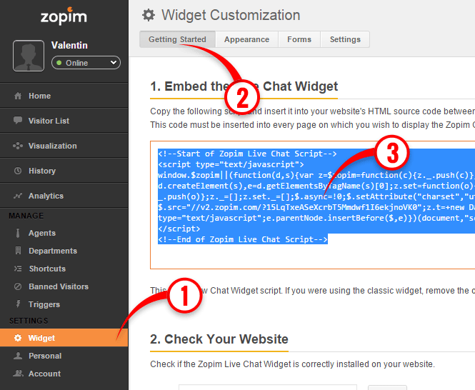Open Account settings in sidebar
Viewport: 475px width, 390px height.
(x=44, y=374)
